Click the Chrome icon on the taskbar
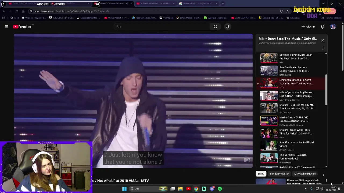Screen dimensions: 344x193 tap(196, 189)
